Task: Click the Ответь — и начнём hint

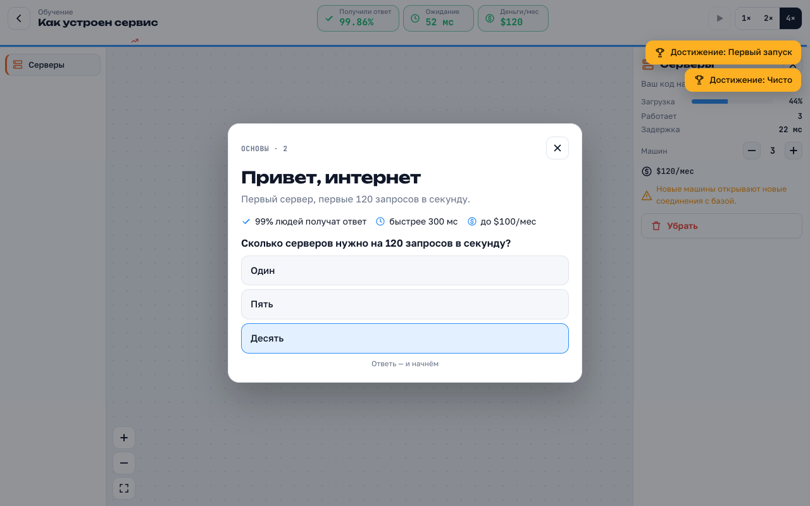Action: click(405, 364)
